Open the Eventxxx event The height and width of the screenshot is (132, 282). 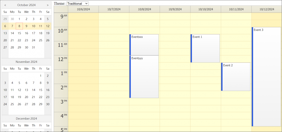[x=144, y=45]
